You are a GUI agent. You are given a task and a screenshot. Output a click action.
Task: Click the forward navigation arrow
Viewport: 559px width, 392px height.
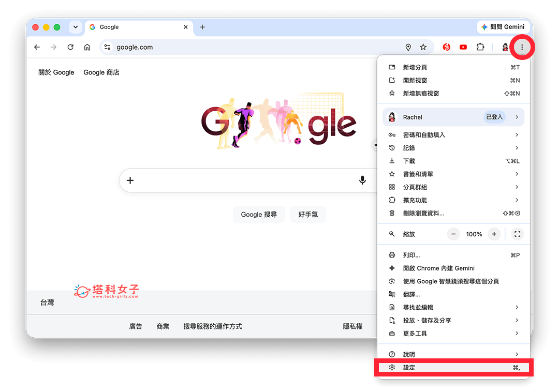tap(53, 47)
